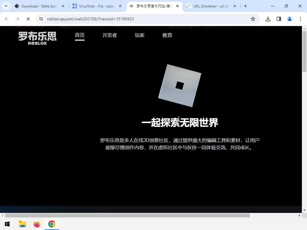Select the 罗布乐思官方网站 tab
307x230 pixels.
tap(154, 6)
